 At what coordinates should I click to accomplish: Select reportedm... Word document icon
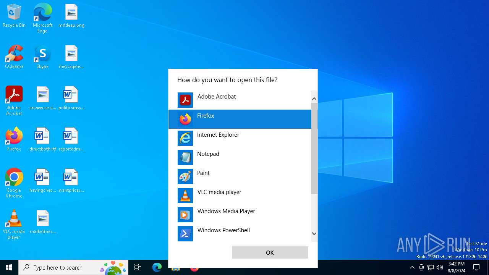coord(71,139)
